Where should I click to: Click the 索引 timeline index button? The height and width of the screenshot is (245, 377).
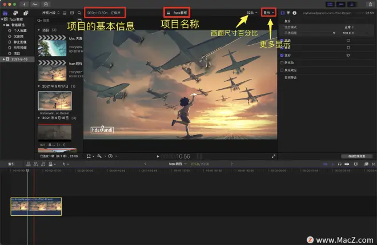click(x=11, y=164)
